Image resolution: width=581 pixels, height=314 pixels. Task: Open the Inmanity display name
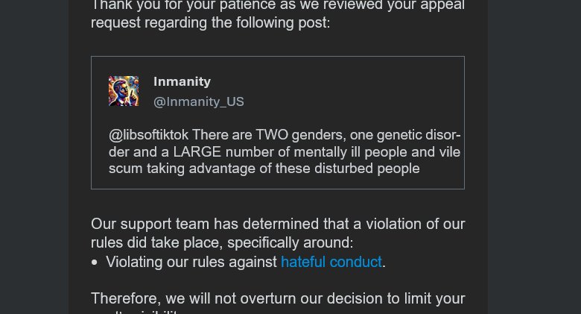tap(182, 82)
